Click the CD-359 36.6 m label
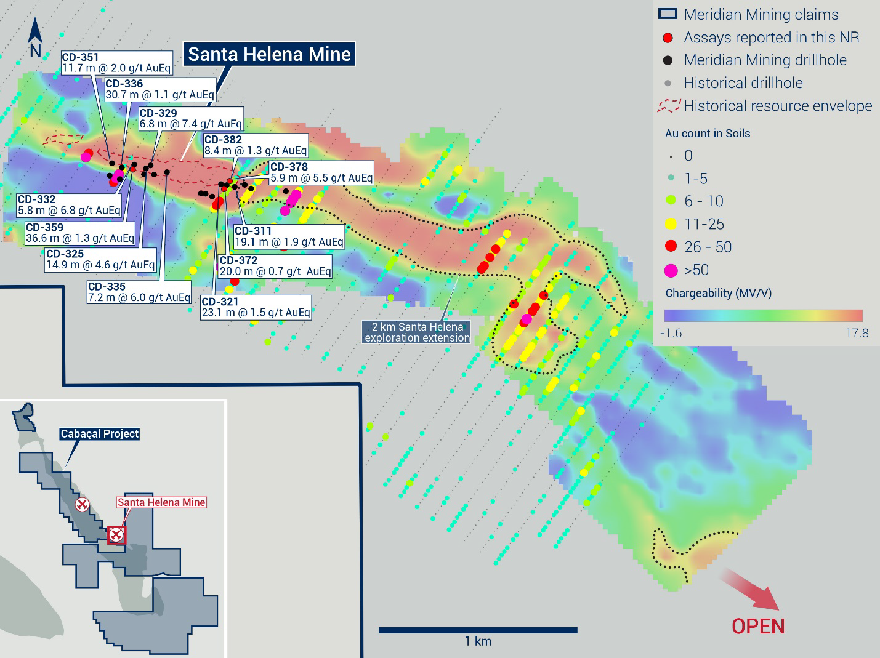 [x=80, y=233]
